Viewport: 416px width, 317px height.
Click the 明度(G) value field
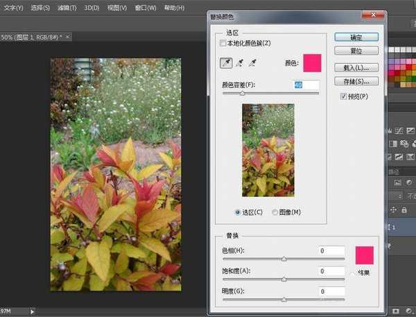click(331, 291)
